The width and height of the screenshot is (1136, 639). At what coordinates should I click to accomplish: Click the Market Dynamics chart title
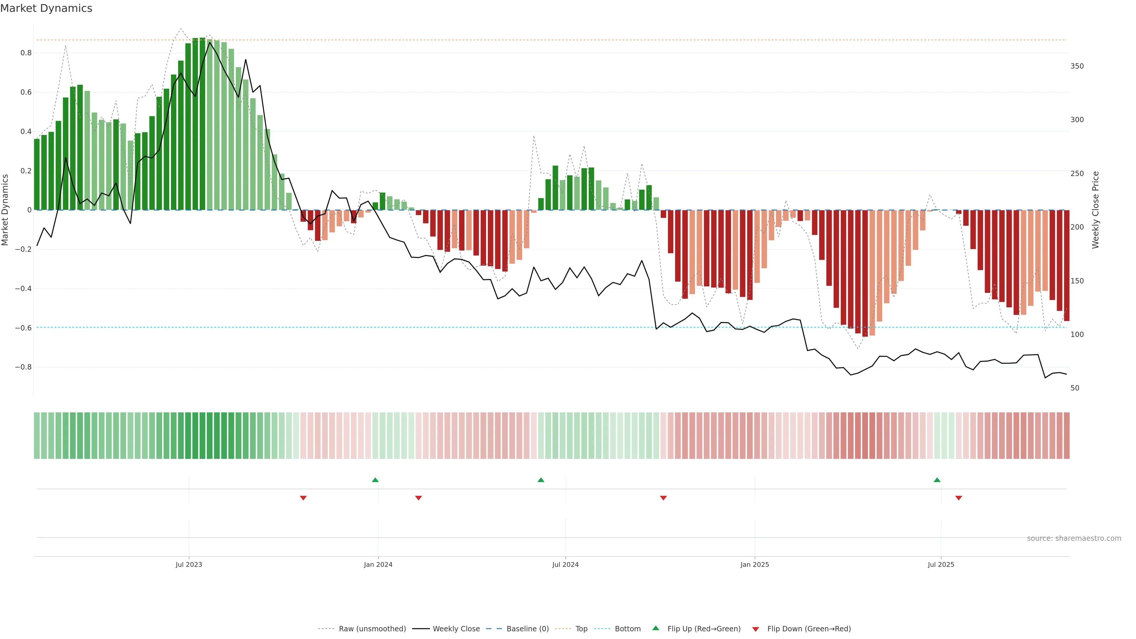pos(46,8)
